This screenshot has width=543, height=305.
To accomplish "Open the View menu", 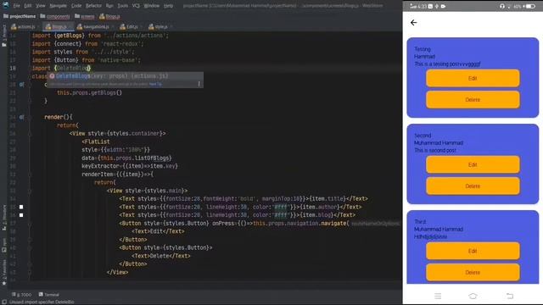I will (41, 6).
